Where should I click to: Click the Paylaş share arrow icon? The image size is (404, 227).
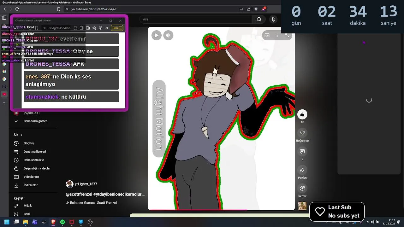(x=302, y=170)
